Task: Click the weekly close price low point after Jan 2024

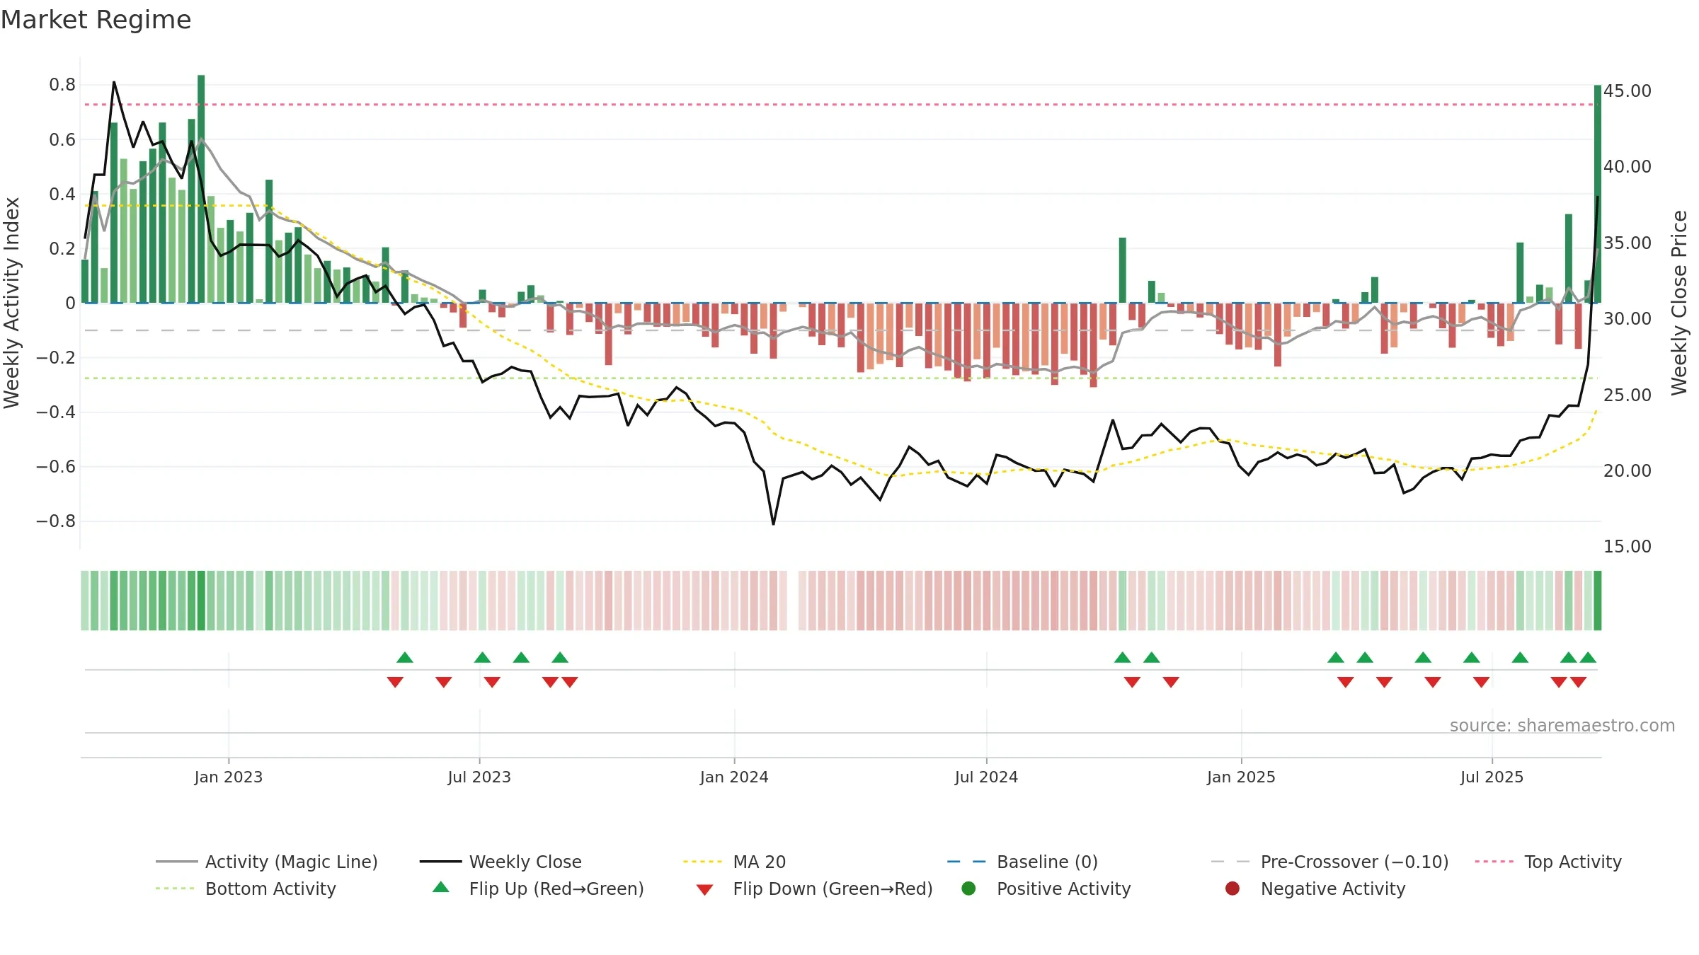Action: pyautogui.click(x=773, y=523)
